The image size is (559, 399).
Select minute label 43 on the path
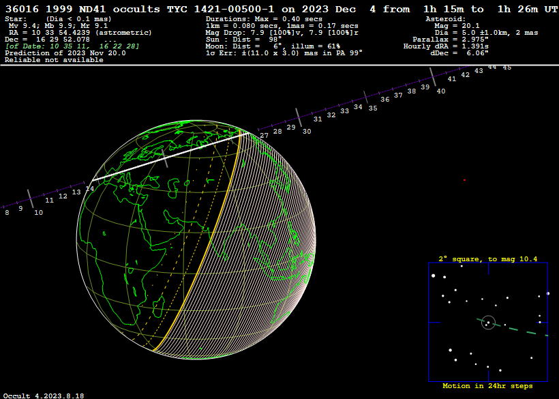click(479, 71)
